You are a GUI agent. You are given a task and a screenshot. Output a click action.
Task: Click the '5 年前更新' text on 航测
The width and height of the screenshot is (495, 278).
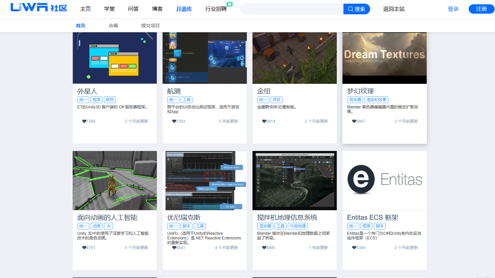tap(228, 121)
